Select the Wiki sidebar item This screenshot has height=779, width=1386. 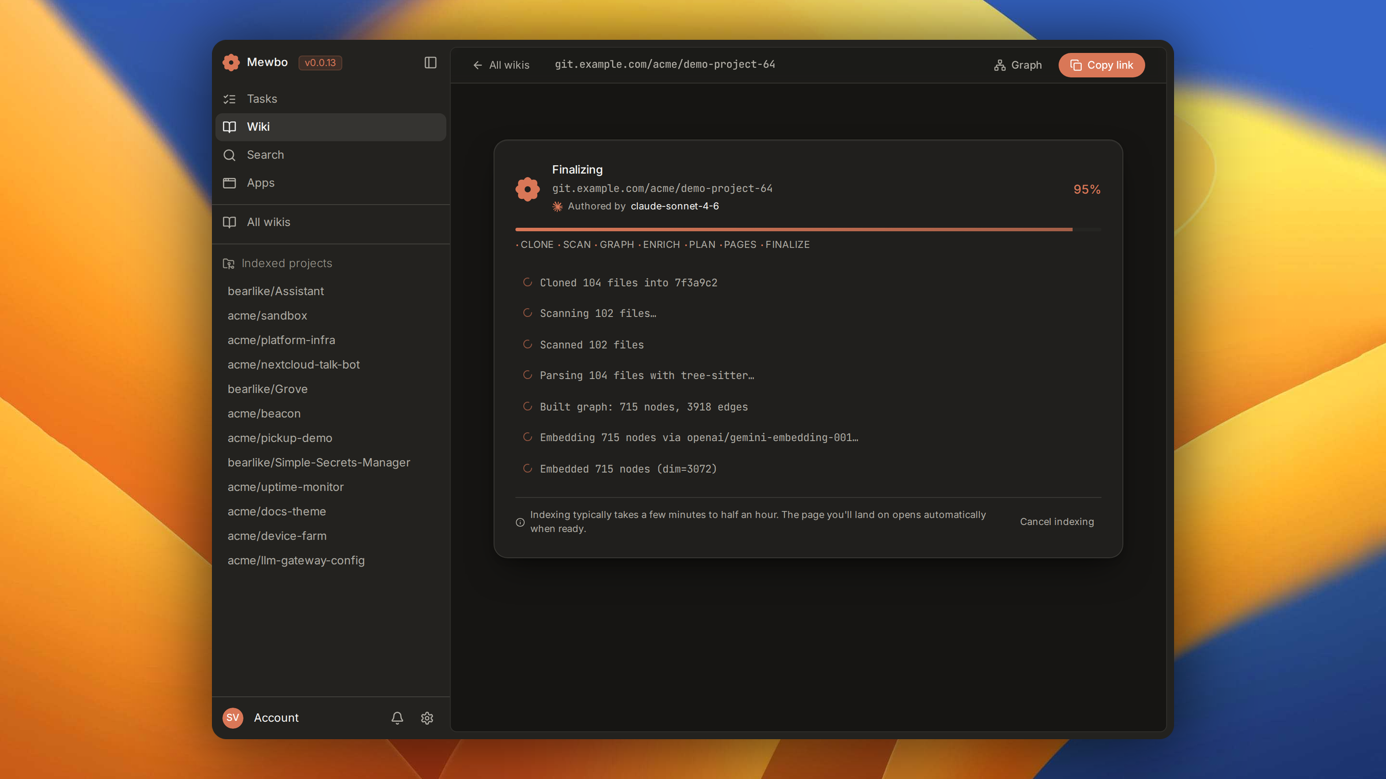[331, 127]
